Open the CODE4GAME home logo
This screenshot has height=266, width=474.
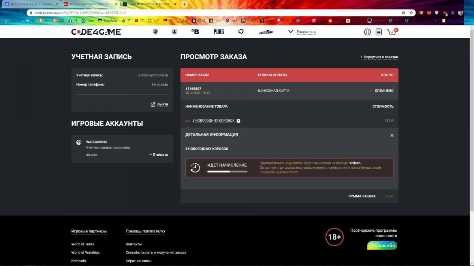pos(96,32)
